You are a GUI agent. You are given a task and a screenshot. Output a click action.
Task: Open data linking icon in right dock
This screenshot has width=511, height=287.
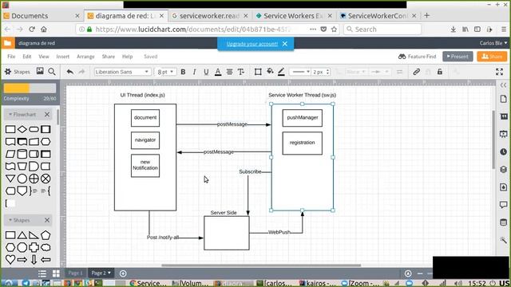pyautogui.click(x=504, y=222)
